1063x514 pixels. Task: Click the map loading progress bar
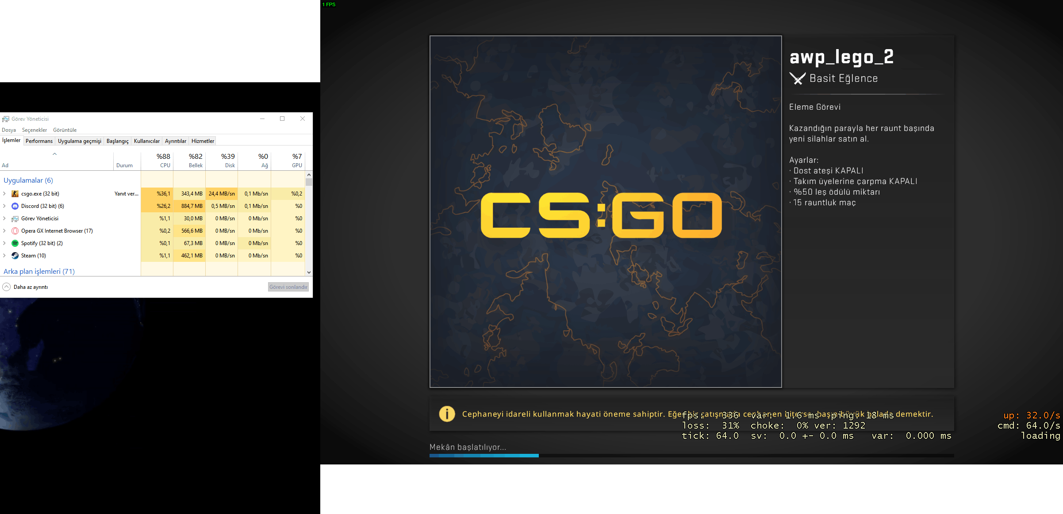click(x=691, y=455)
